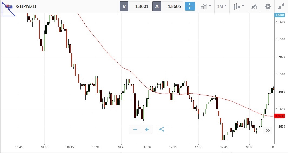The width and height of the screenshot is (288, 153).
Task: Click the A buy price 1.8605 button
Action: [x=168, y=6]
